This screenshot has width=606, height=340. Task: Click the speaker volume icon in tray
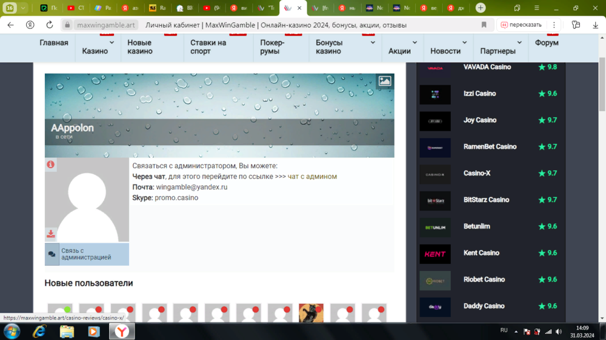559,332
